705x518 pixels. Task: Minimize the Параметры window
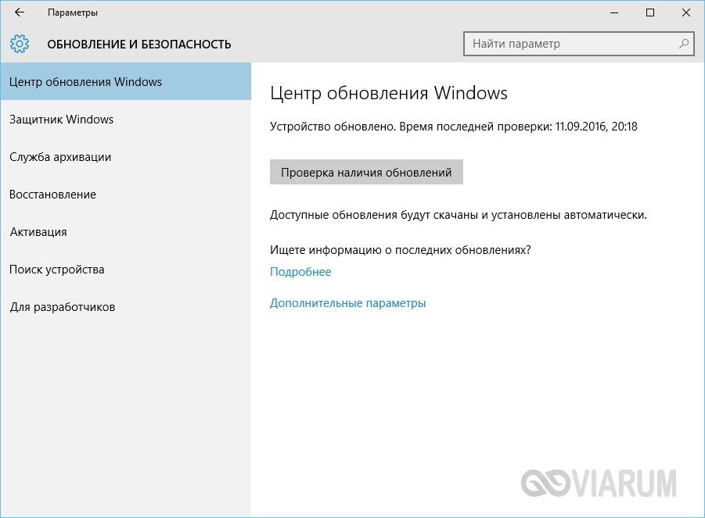pos(614,13)
